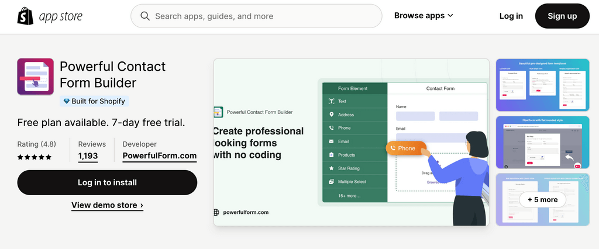The image size is (599, 249).
Task: Click the globe icon next to powerfulform.com
Action: pos(216,212)
